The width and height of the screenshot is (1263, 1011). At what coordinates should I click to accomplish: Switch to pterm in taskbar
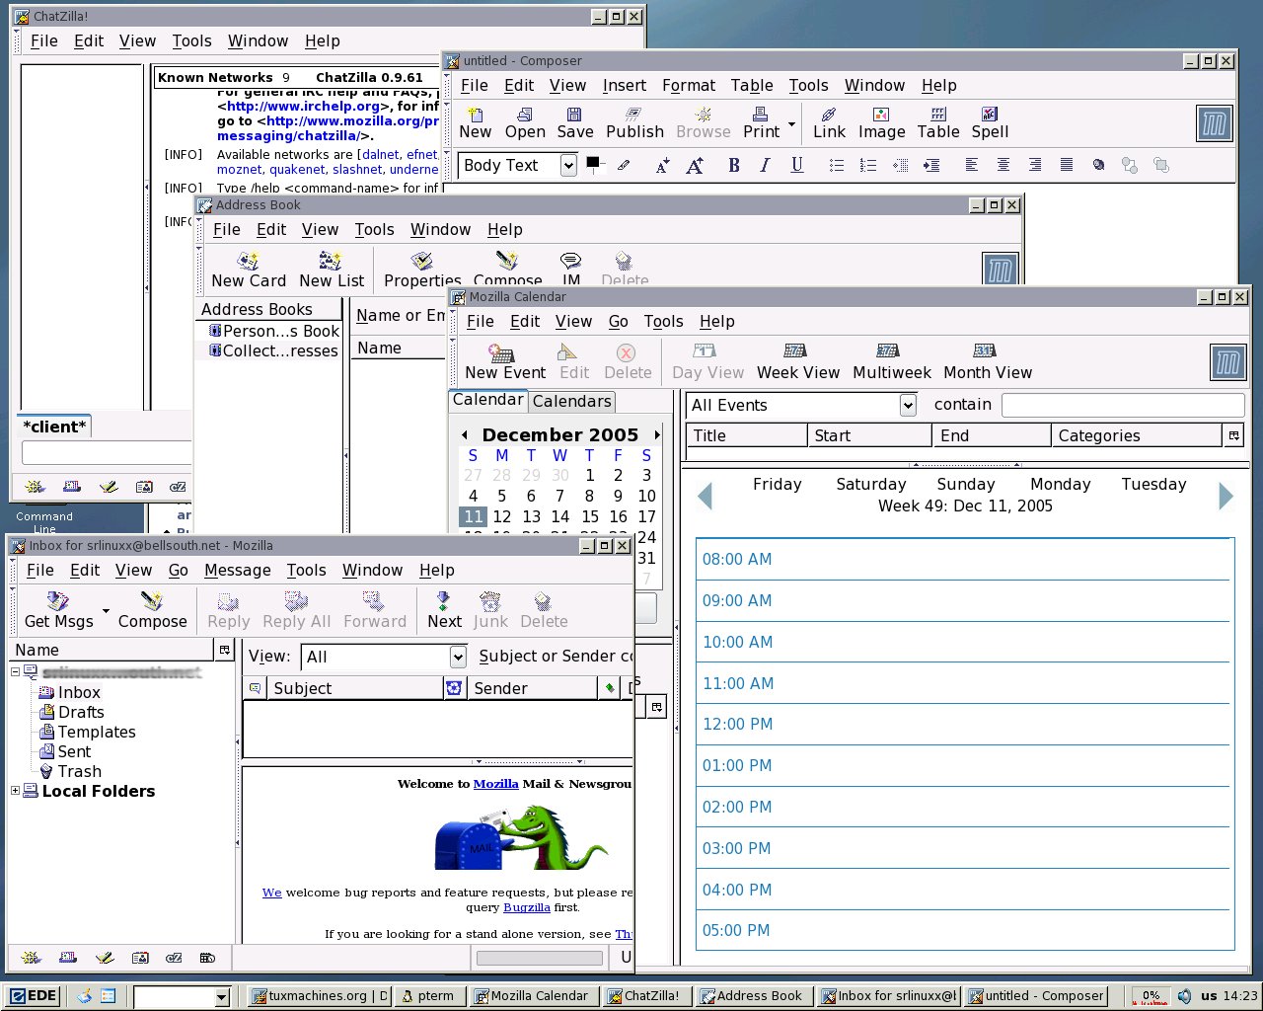pyautogui.click(x=428, y=995)
